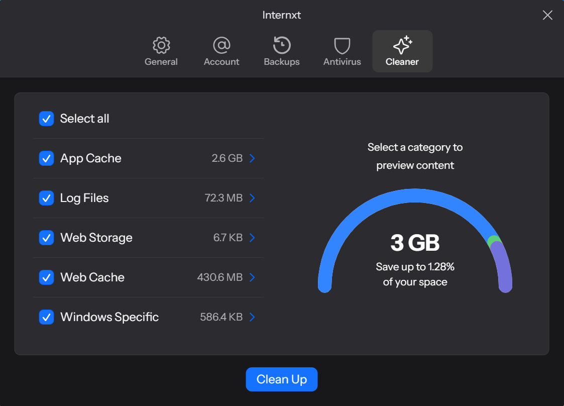This screenshot has height=406, width=564.
Task: Expand the App Cache category details
Action: click(x=252, y=158)
